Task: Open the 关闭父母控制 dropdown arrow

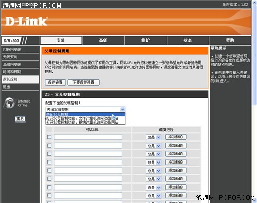Action: point(122,109)
